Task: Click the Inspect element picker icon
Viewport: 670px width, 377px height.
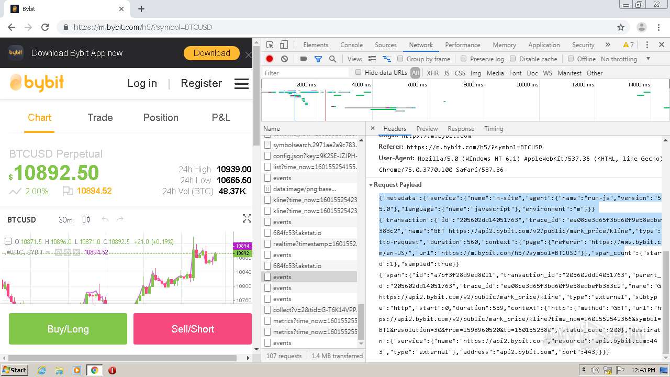Action: pyautogui.click(x=270, y=45)
